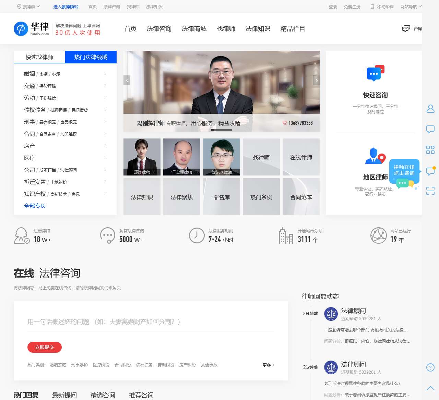The width and height of the screenshot is (439, 400).
Task: Click the 热门条例 tile
Action: pyautogui.click(x=261, y=197)
